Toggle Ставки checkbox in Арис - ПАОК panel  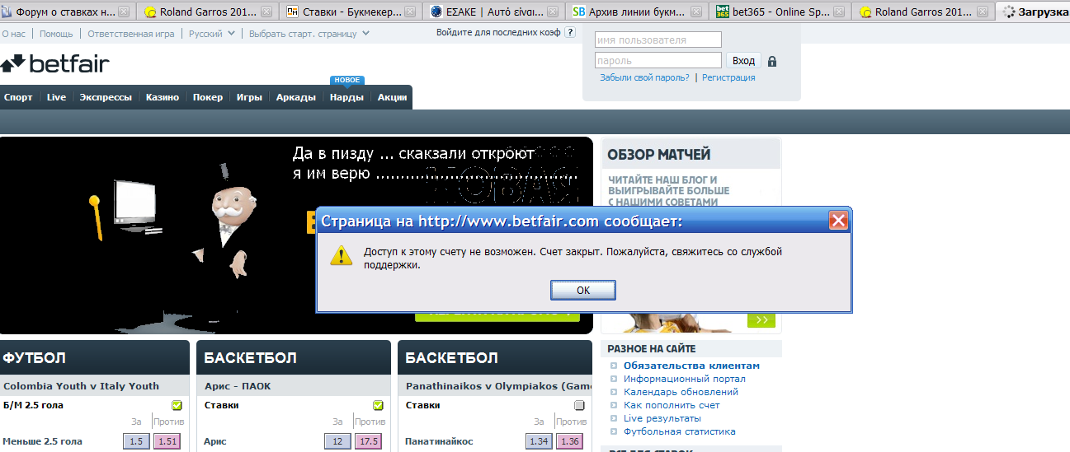point(378,405)
